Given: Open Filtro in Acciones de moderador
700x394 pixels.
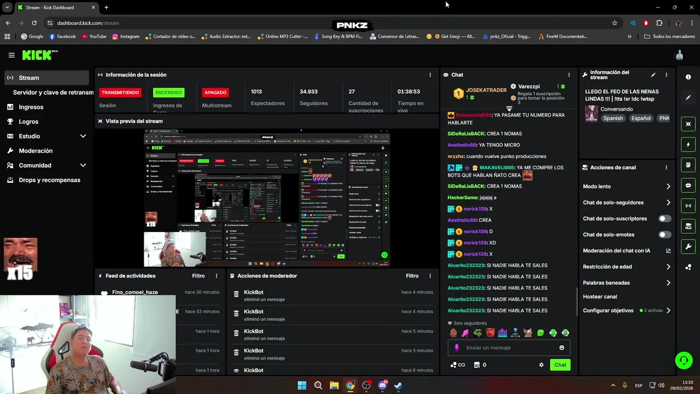Looking at the screenshot, I should pos(412,276).
